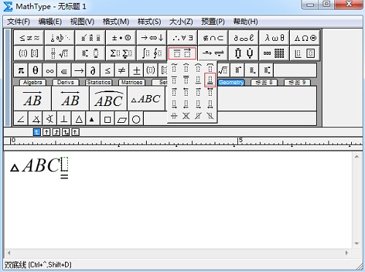The height and width of the screenshot is (272, 365).
Task: Insert the right arrow from small bar
Action: pyautogui.click(x=79, y=70)
